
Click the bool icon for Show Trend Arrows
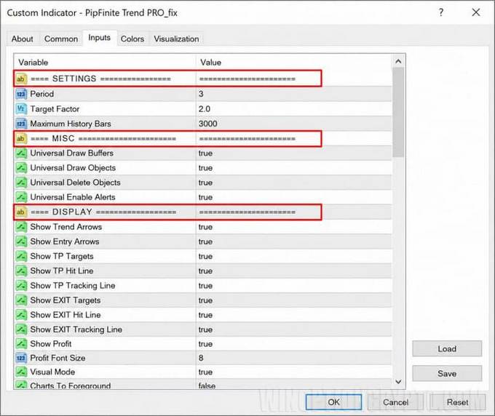tap(21, 227)
